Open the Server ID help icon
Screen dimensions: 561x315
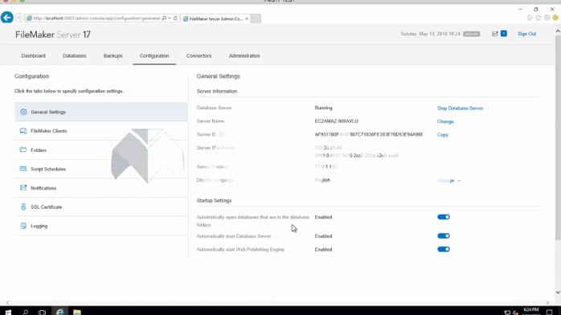221,134
